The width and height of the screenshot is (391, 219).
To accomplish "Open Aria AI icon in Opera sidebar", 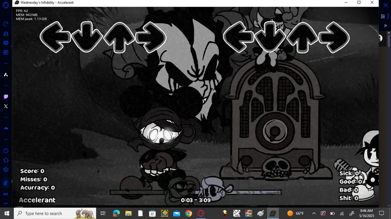I will [x=6, y=74].
